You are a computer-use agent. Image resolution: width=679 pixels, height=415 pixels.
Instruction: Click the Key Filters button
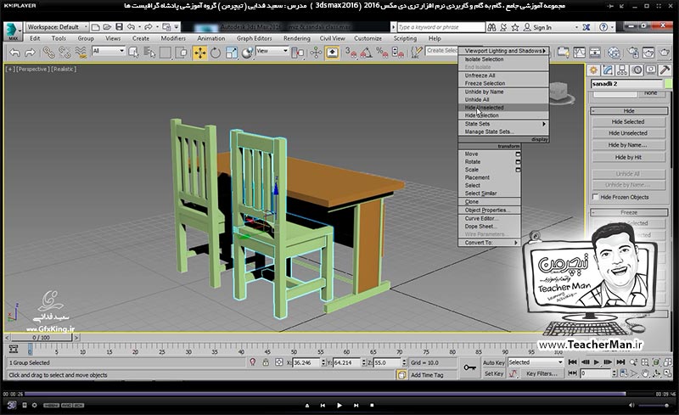pyautogui.click(x=542, y=373)
